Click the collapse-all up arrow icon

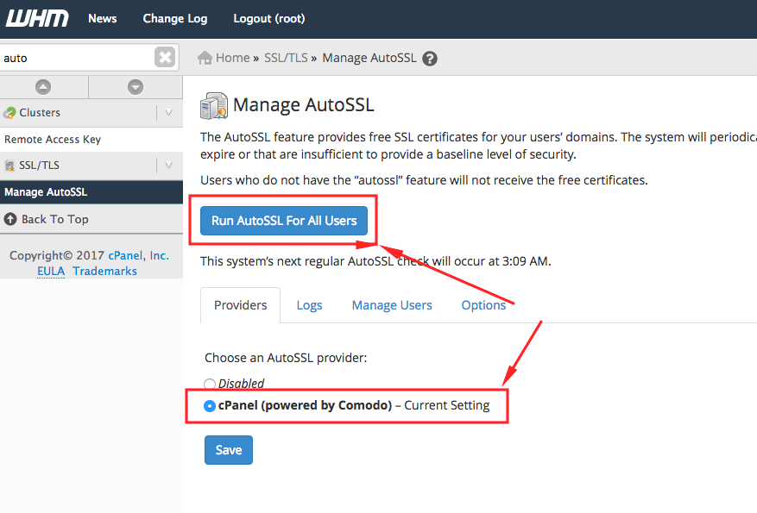pos(43,86)
